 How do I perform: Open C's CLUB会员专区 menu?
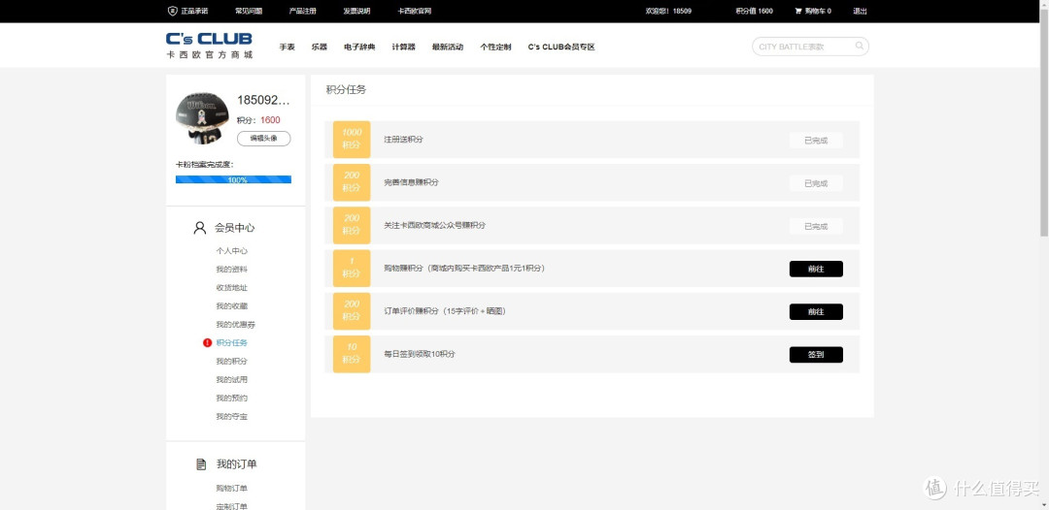pyautogui.click(x=561, y=48)
